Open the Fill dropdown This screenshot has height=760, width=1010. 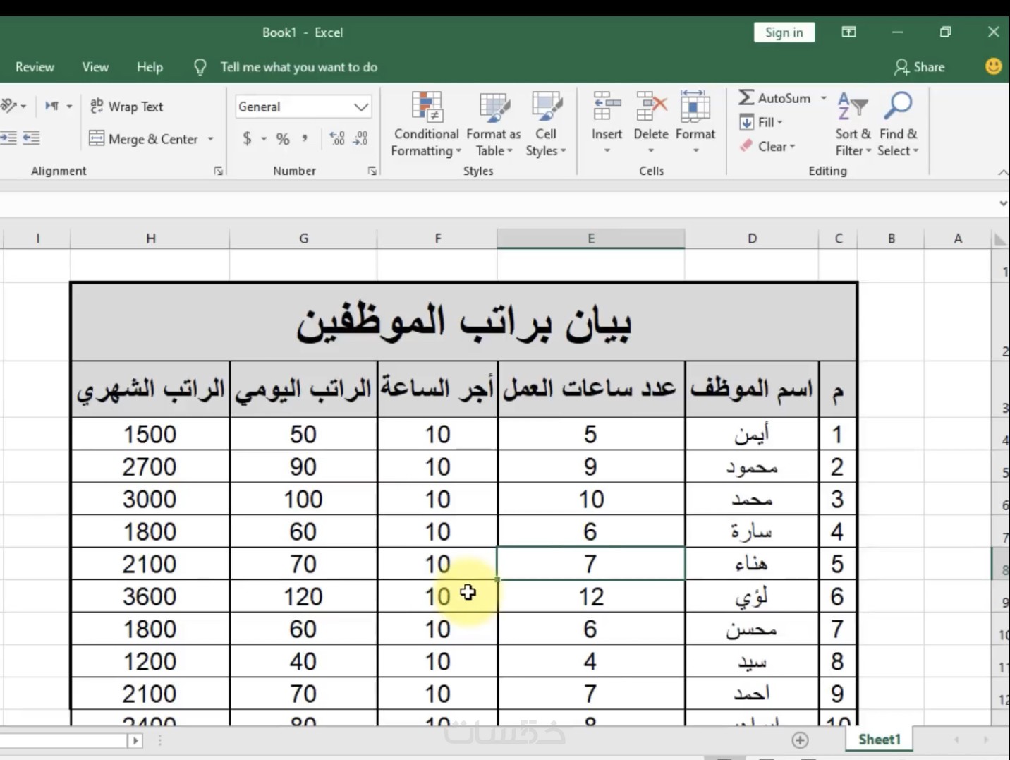pos(762,122)
